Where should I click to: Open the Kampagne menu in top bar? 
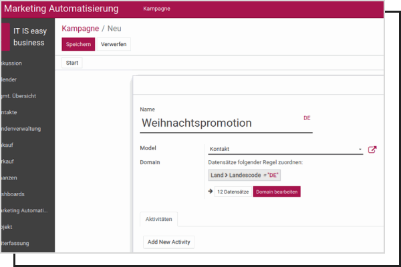pyautogui.click(x=156, y=9)
